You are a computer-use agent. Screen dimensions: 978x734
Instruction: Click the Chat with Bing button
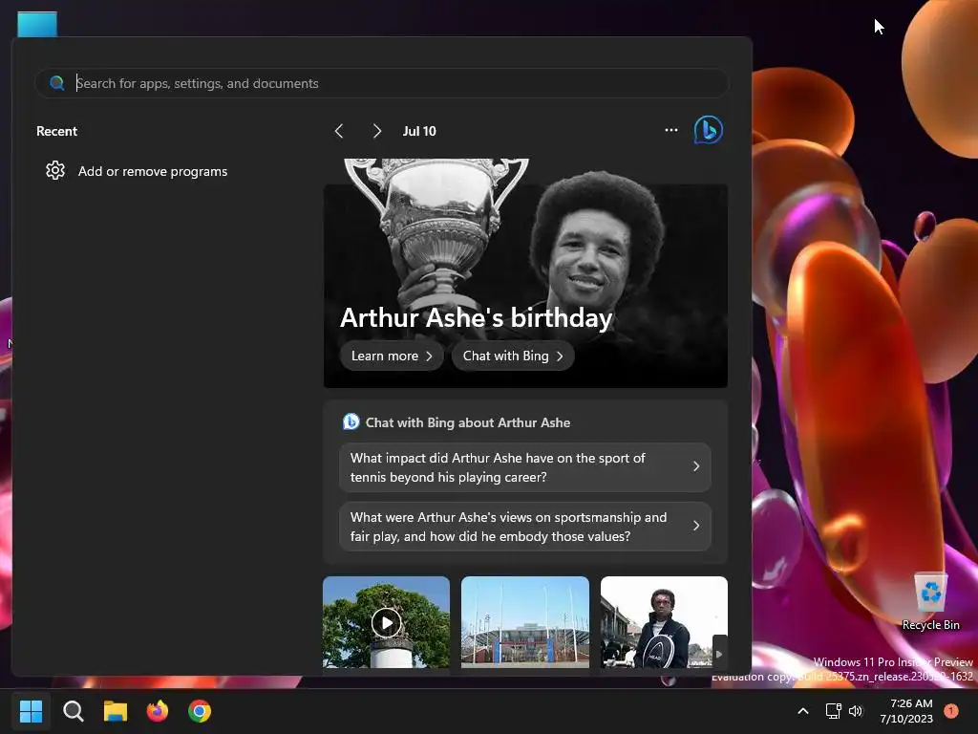click(x=513, y=356)
